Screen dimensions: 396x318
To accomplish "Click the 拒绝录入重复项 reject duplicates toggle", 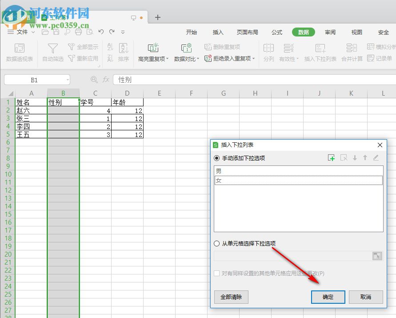I will coord(229,58).
